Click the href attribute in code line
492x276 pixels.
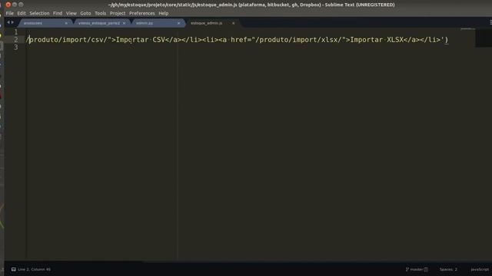(239, 40)
